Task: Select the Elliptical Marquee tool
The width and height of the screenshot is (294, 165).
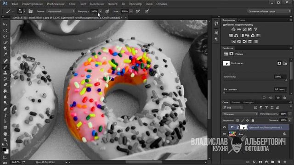Action: pyautogui.click(x=5, y=31)
